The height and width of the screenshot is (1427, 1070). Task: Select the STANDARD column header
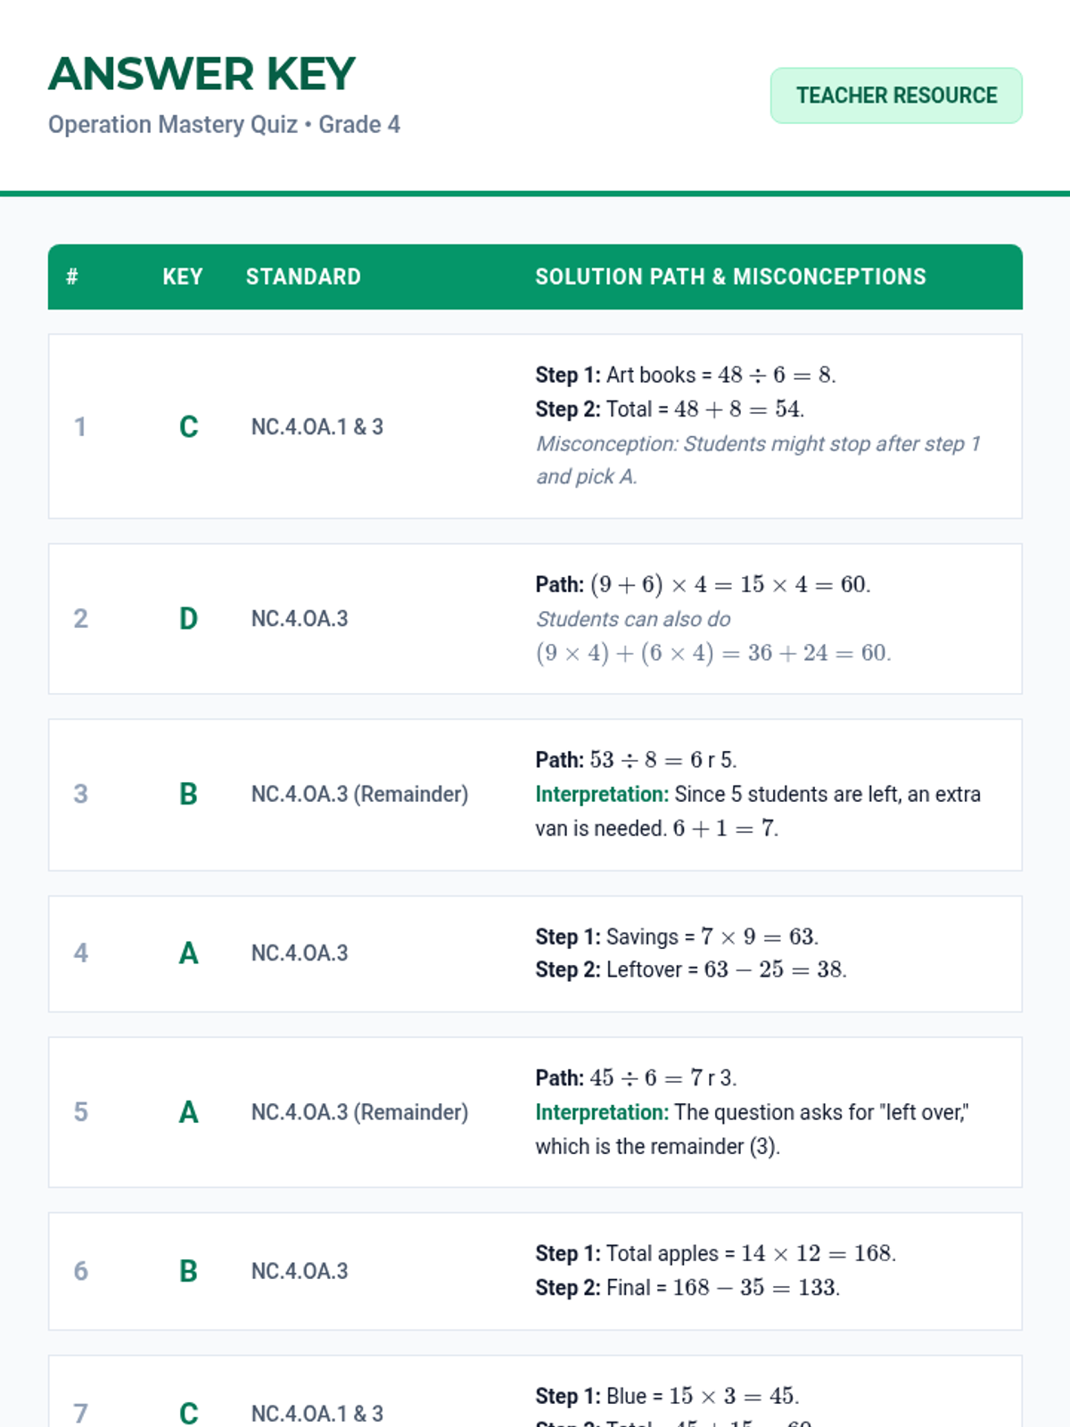pos(303,276)
